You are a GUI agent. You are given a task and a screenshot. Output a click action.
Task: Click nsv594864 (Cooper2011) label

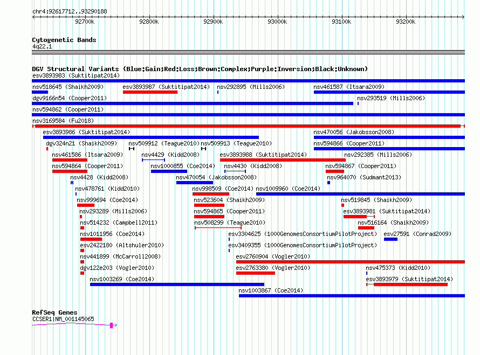click(x=87, y=166)
